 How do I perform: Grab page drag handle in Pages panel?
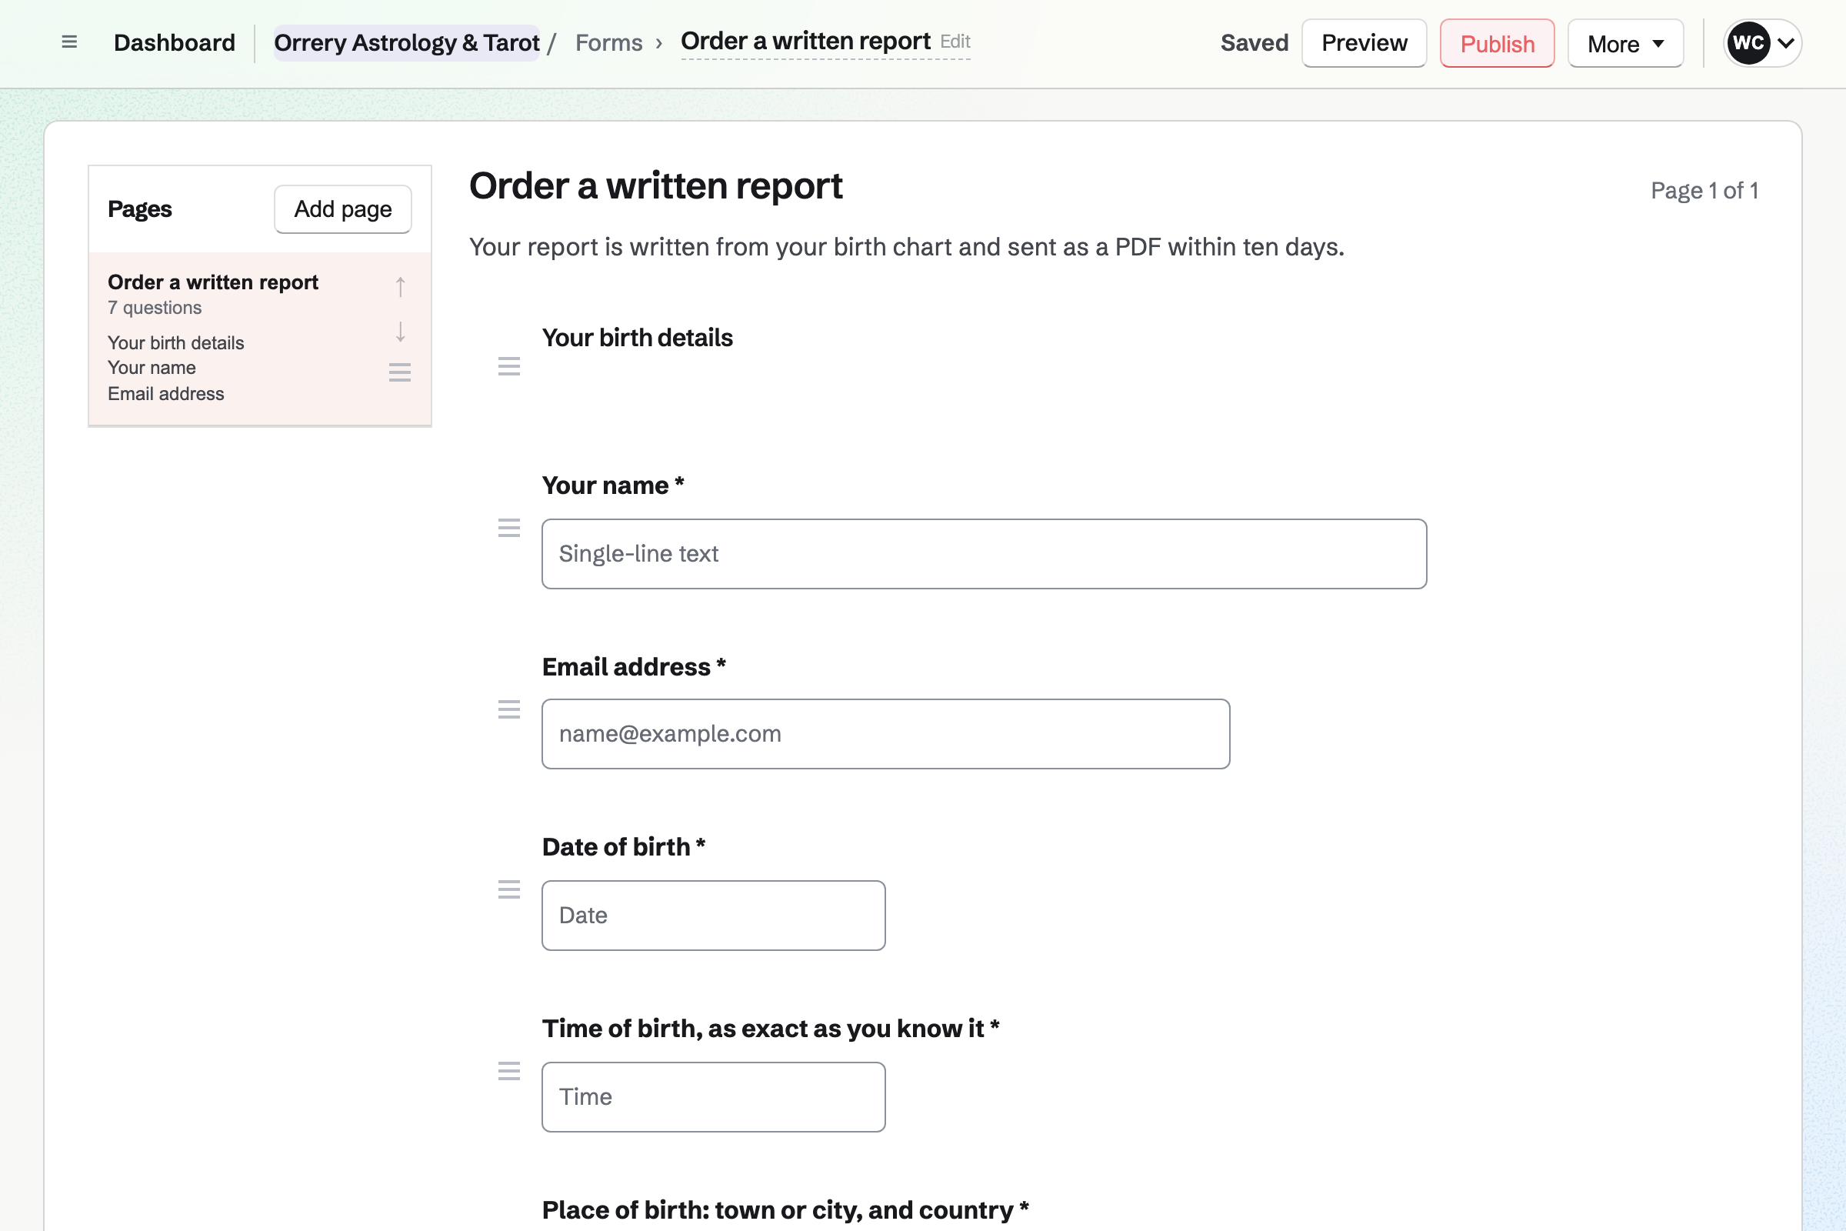400,372
